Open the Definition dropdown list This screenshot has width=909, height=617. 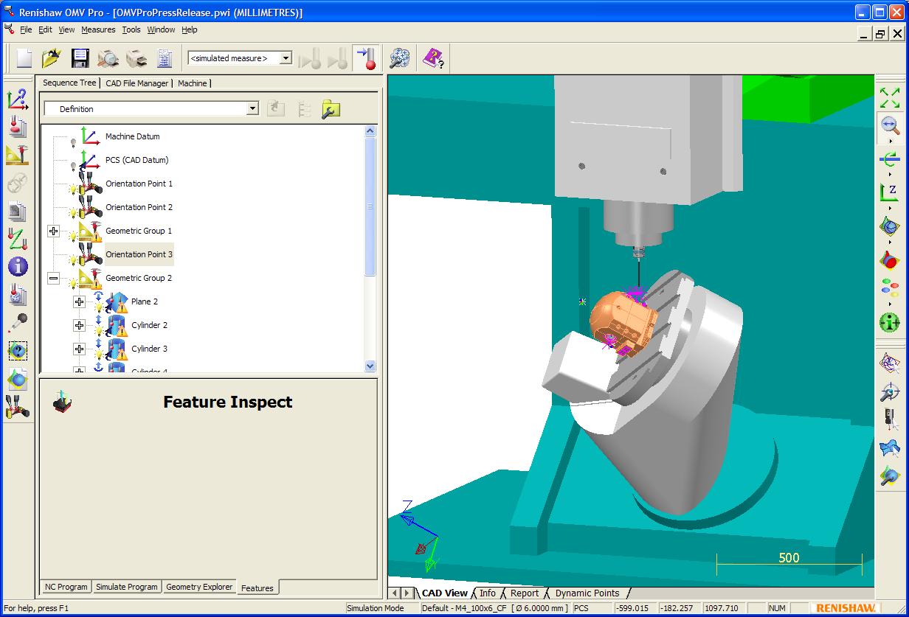(252, 109)
